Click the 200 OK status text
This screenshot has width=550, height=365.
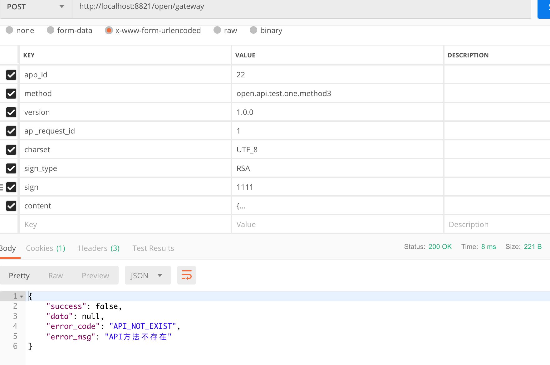click(440, 246)
